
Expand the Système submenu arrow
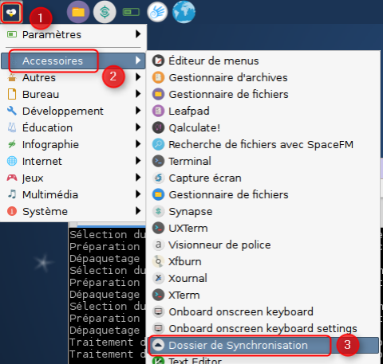(x=138, y=211)
